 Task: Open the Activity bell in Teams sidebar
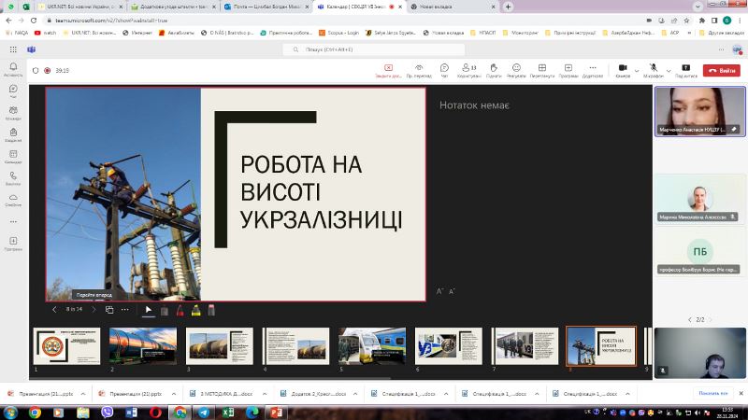pos(13,69)
